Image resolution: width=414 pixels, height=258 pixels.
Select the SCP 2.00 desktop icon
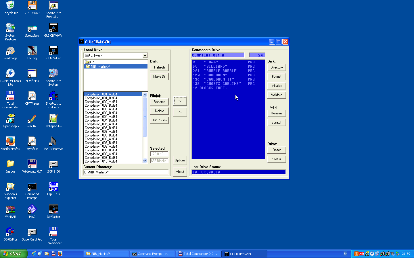pos(53,166)
